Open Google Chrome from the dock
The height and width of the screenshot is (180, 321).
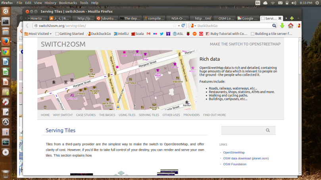coord(6,52)
